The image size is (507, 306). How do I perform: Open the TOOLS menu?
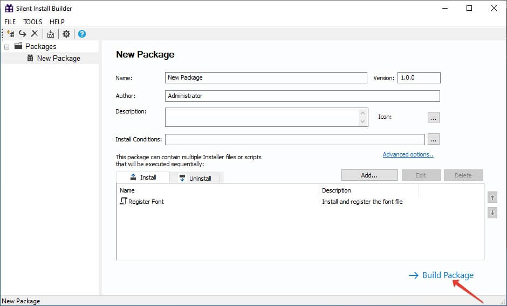click(33, 22)
